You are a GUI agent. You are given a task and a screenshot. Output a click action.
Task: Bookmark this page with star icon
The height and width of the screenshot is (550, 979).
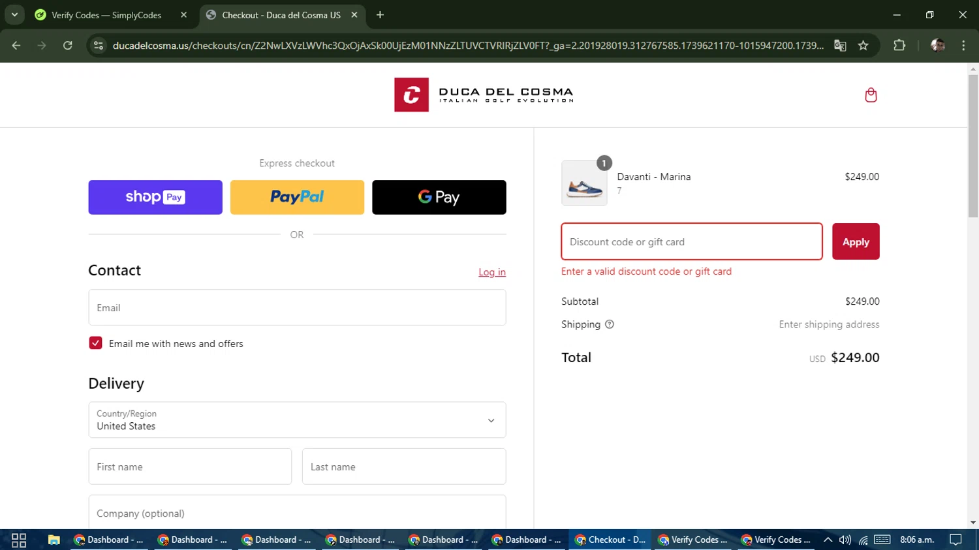(863, 46)
